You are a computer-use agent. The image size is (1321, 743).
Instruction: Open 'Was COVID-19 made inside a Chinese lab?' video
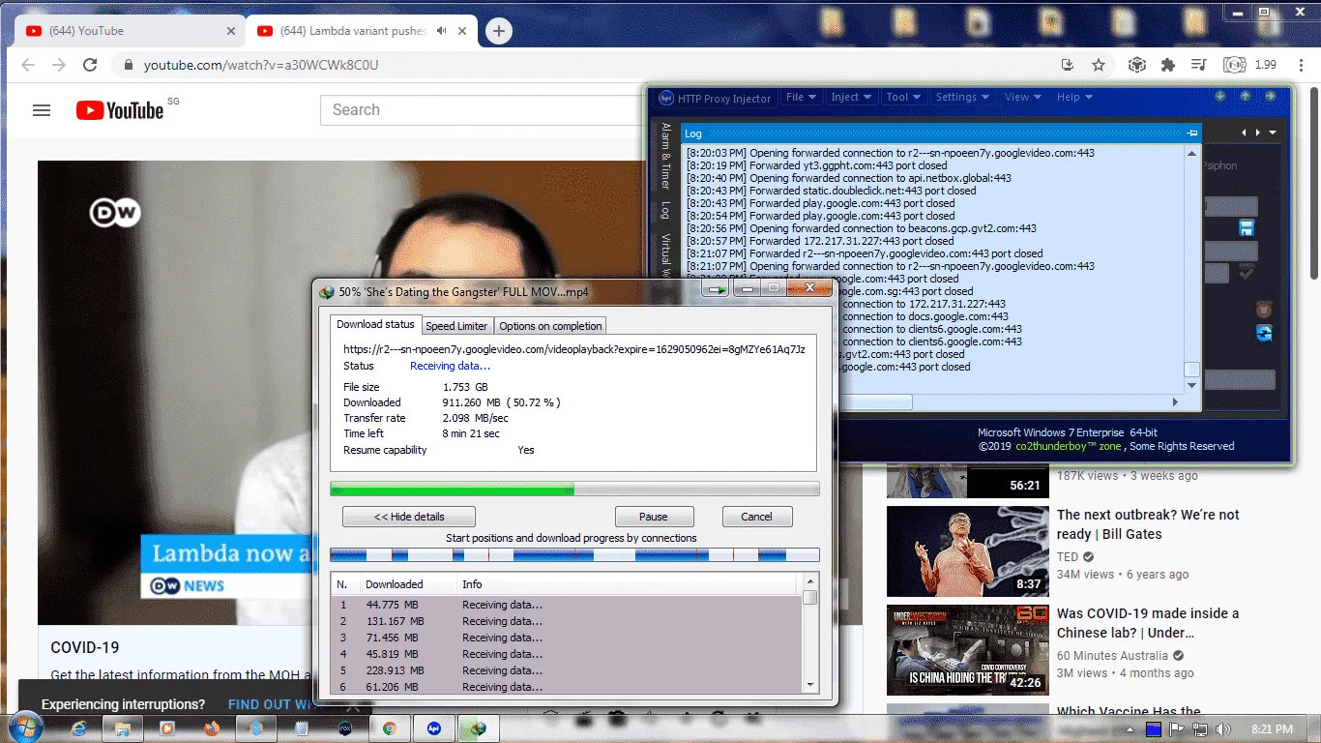[x=1147, y=623]
